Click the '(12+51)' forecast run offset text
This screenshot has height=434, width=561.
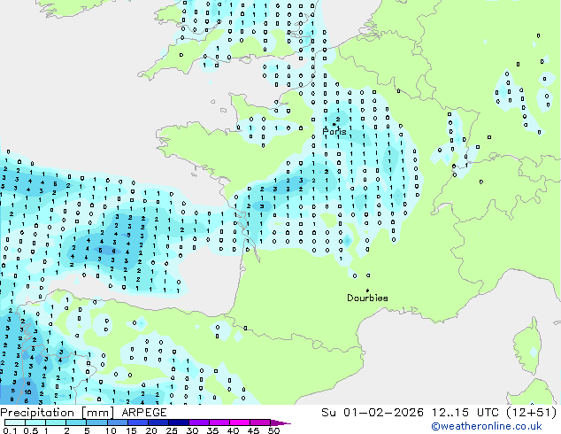[x=532, y=413]
